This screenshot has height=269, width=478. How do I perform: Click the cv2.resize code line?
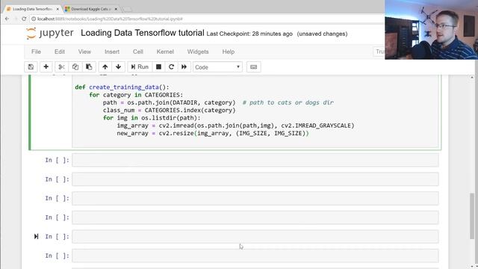point(212,133)
